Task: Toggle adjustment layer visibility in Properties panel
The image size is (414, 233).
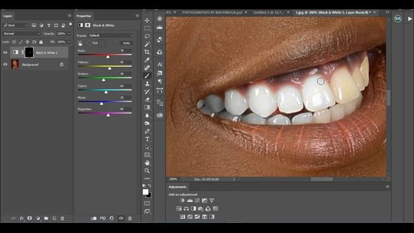Action: pyautogui.click(x=121, y=219)
